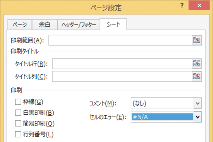The image size is (213, 142).
Task: Click the タイトル列(C) label
Action: click(x=31, y=77)
